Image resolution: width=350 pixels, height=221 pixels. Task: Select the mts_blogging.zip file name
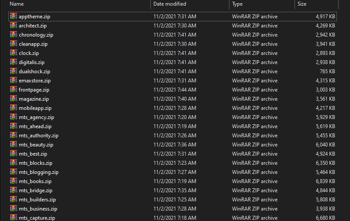[x=38, y=172]
